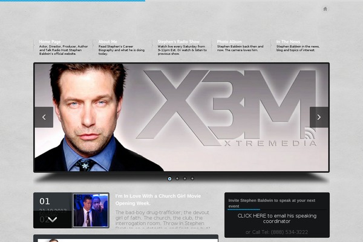Select the second slider pagination dot
The height and width of the screenshot is (242, 363).
(x=177, y=178)
